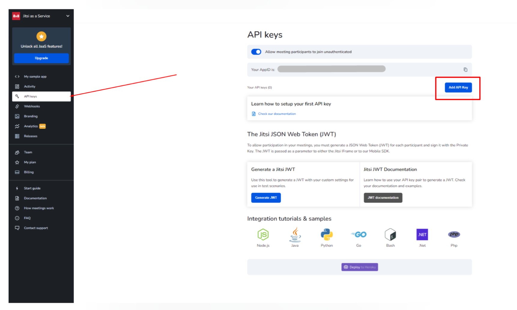
Task: Click the blue Upgrade button
Action: pyautogui.click(x=41, y=58)
